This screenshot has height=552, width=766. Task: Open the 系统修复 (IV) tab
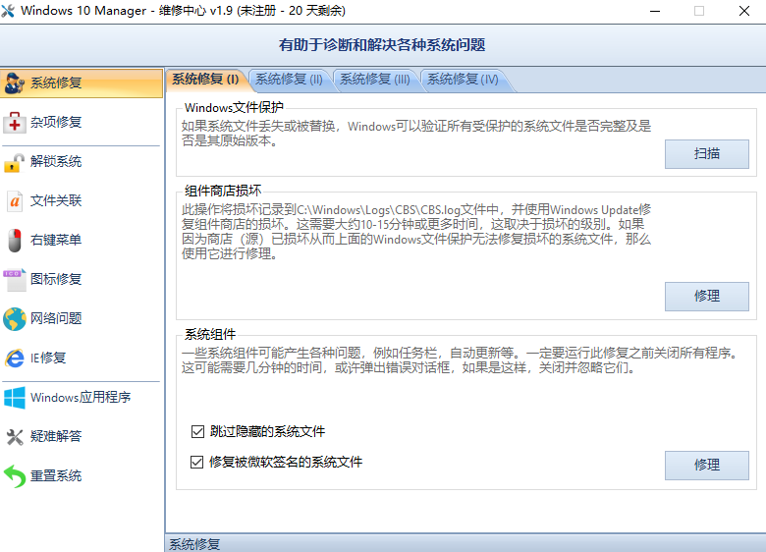point(463,80)
